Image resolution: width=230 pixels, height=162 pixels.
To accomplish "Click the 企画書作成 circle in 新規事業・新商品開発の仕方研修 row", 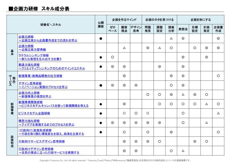I will (218, 76).
